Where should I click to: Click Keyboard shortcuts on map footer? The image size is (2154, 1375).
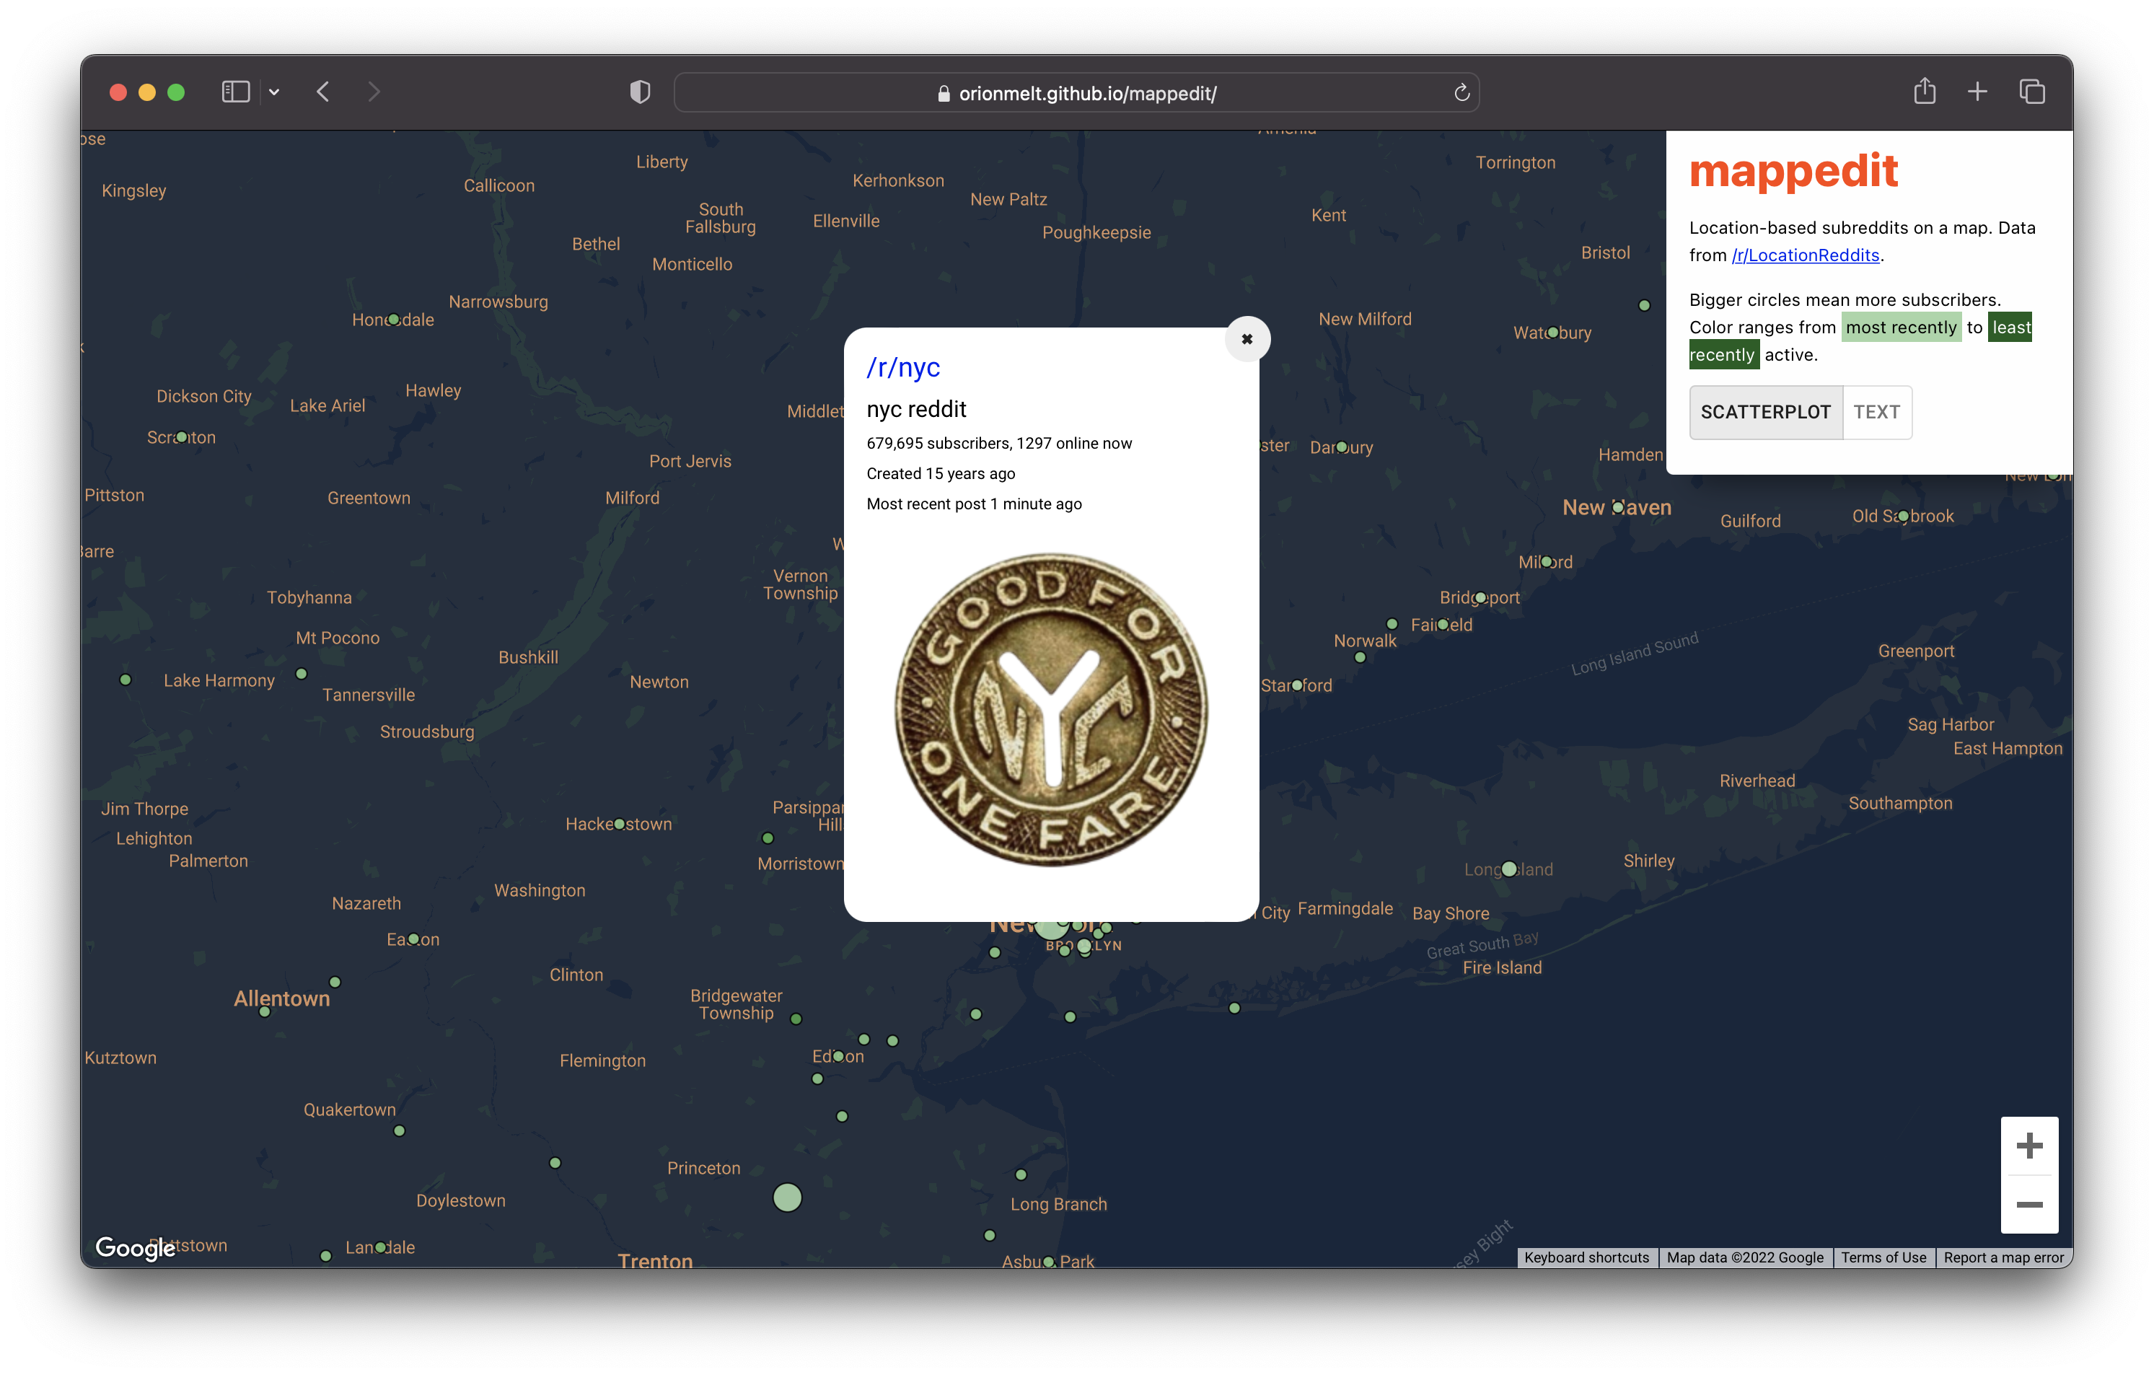click(x=1586, y=1257)
